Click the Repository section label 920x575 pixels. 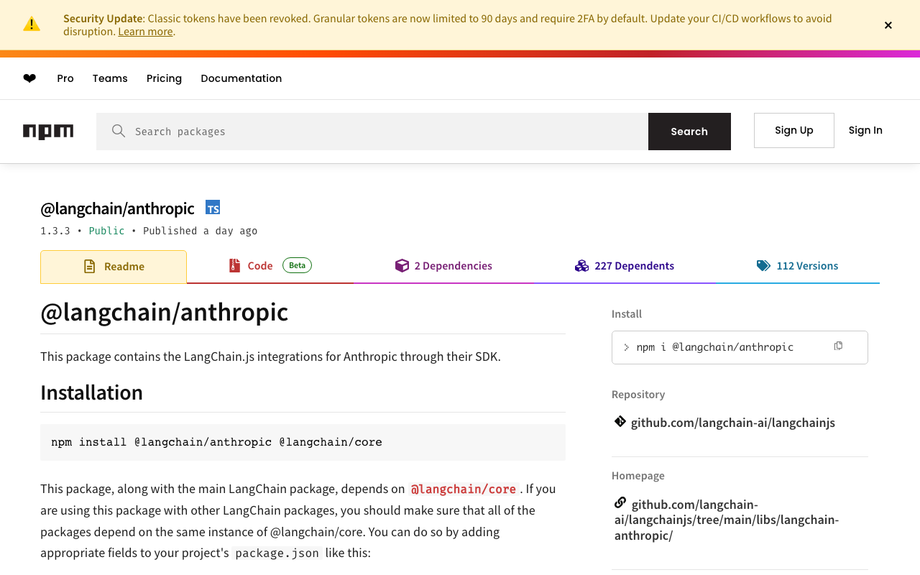pyautogui.click(x=638, y=395)
